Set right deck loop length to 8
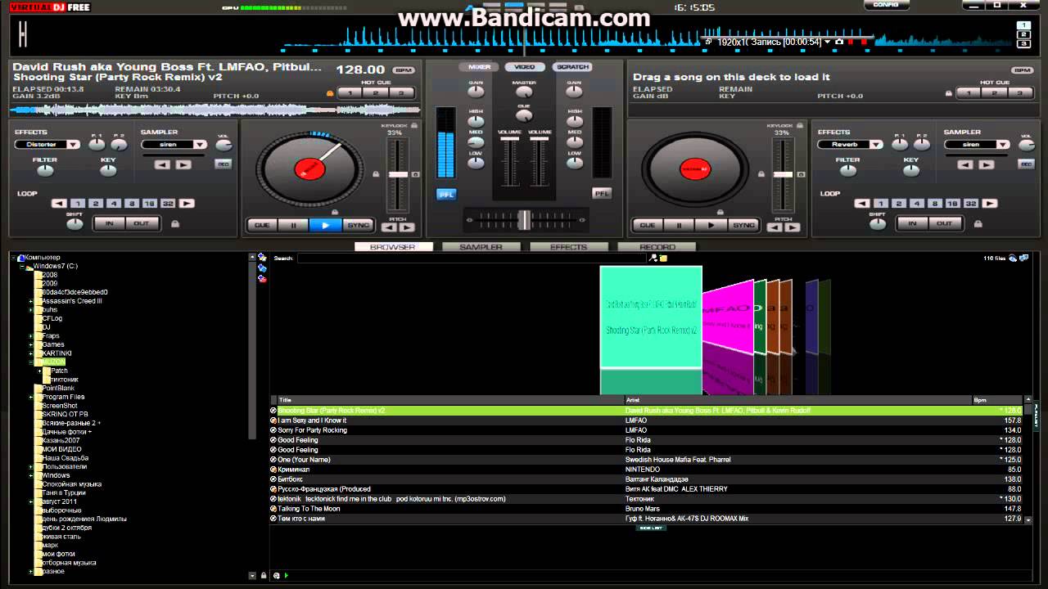1048x589 pixels. (x=934, y=204)
